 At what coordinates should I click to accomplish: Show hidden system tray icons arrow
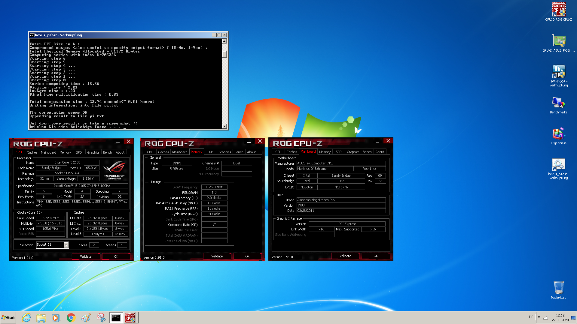(x=539, y=317)
